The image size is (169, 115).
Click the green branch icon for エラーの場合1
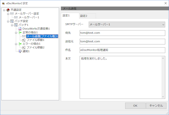click(x=20, y=44)
